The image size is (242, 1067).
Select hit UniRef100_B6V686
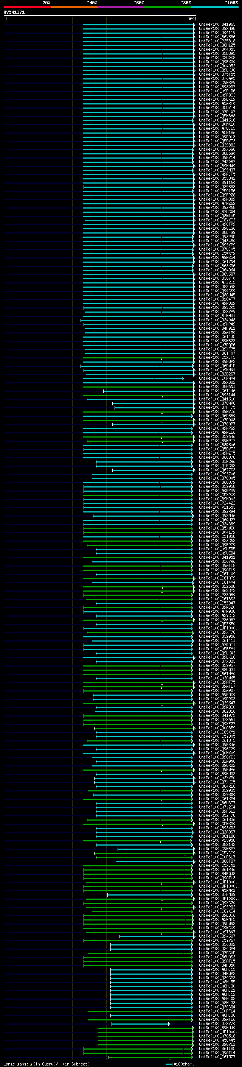pos(217,37)
